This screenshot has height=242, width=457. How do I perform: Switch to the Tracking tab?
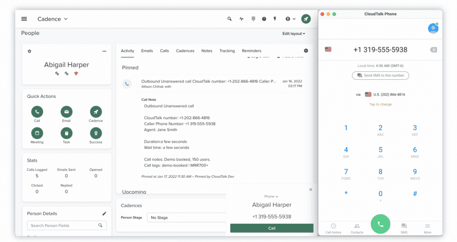pos(227,51)
